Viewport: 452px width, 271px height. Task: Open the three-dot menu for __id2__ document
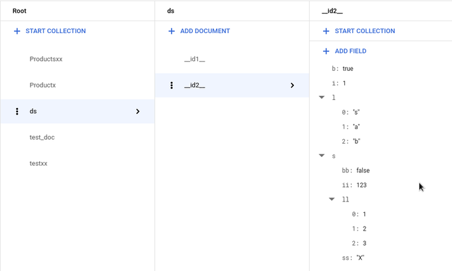tap(171, 85)
